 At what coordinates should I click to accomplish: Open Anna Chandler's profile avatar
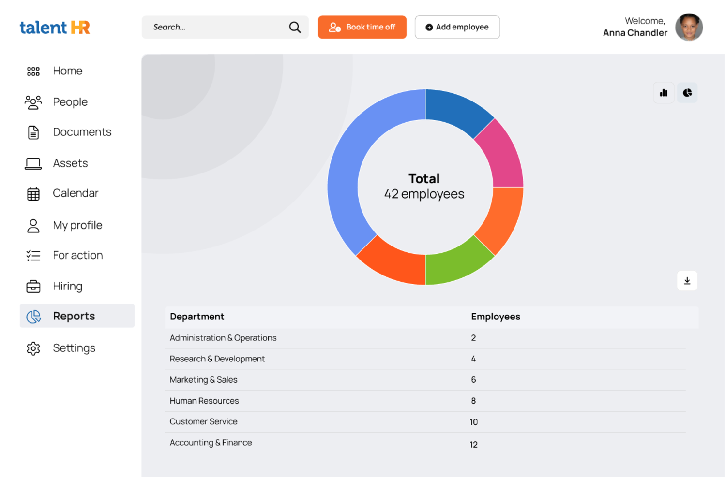pyautogui.click(x=689, y=28)
